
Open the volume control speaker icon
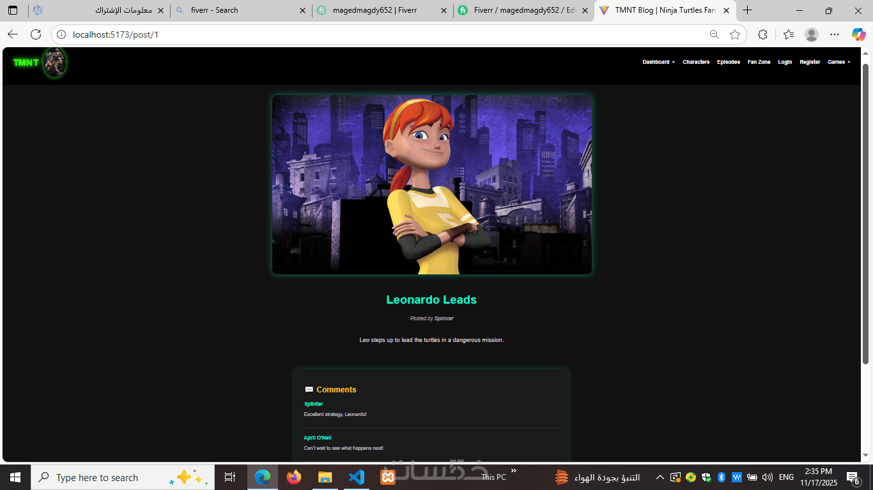click(768, 477)
